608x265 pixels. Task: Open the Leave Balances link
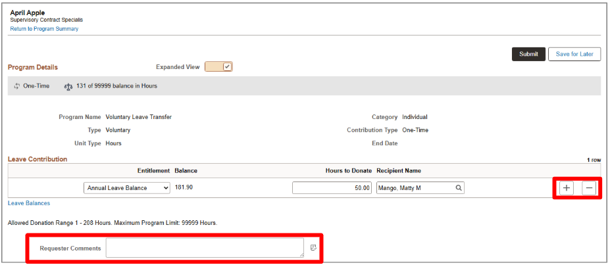point(29,203)
